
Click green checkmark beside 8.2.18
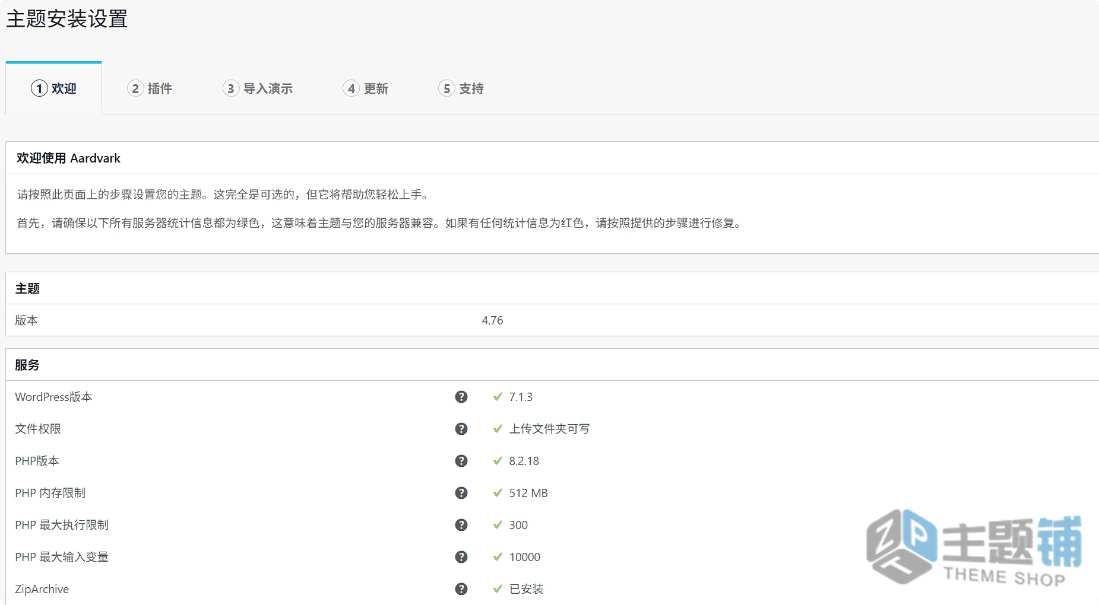pyautogui.click(x=498, y=461)
